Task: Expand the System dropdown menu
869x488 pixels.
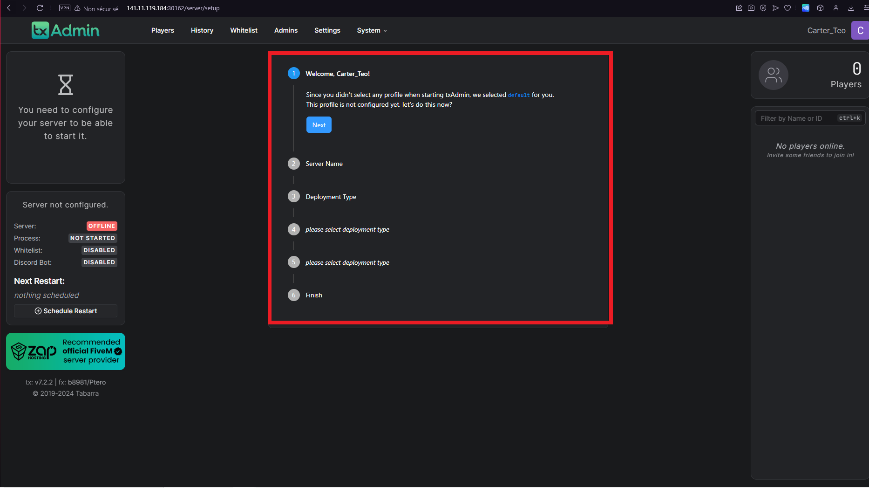Action: [372, 30]
